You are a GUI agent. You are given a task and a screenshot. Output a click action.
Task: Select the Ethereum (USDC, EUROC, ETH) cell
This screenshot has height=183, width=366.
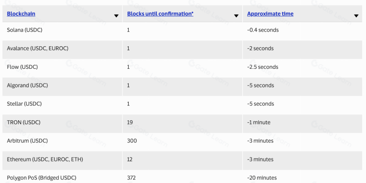[45, 159]
